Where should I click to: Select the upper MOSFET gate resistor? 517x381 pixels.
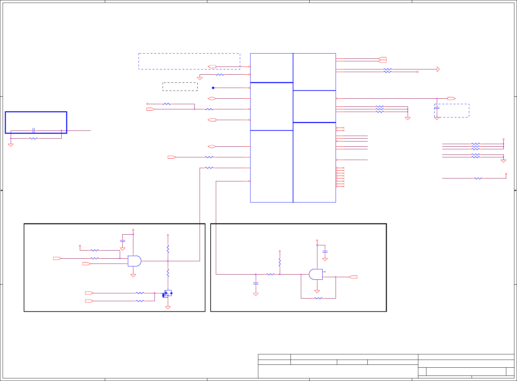coord(140,293)
